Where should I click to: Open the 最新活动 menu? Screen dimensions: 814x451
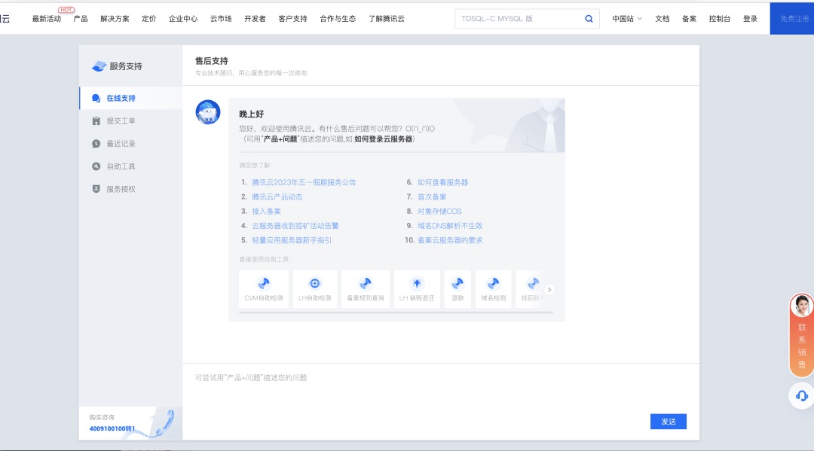47,19
